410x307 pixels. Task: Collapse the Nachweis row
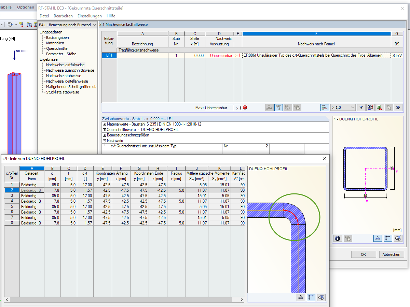click(104, 141)
